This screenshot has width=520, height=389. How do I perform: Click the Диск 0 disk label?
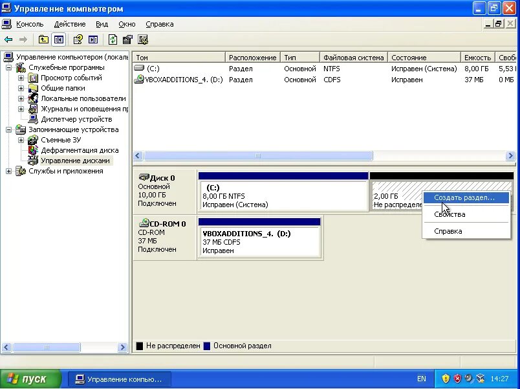point(162,178)
